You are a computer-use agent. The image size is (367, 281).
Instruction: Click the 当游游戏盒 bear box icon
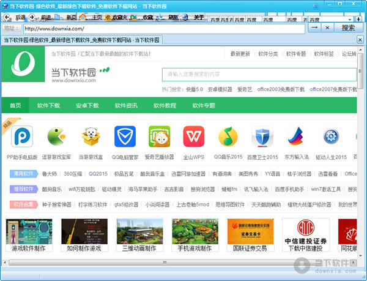[91, 137]
